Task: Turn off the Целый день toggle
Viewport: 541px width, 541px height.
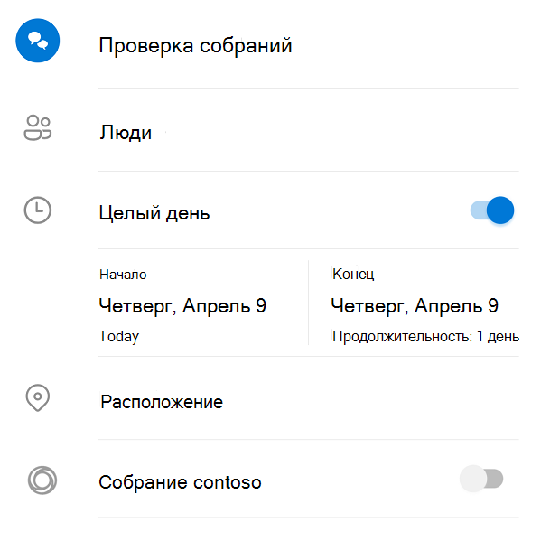Action: point(492,210)
